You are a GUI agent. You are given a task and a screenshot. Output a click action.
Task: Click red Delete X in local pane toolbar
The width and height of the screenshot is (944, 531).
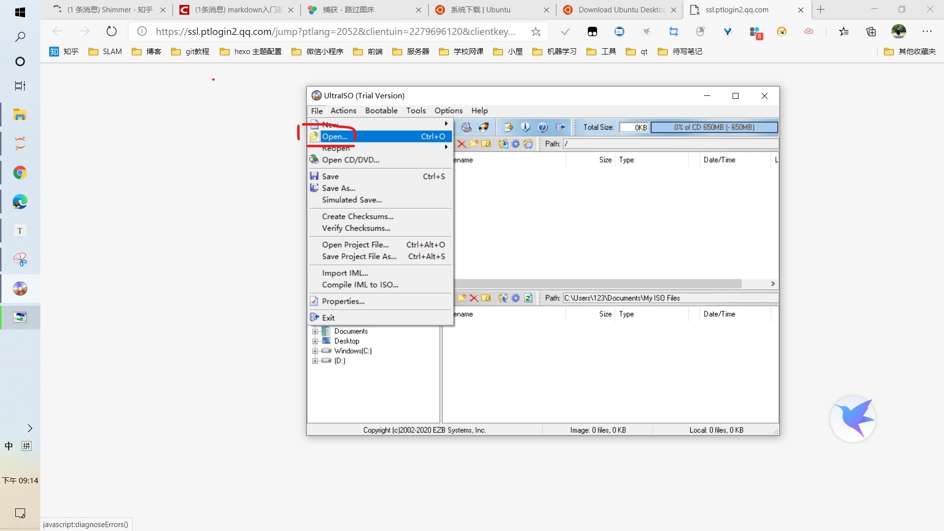click(x=474, y=298)
